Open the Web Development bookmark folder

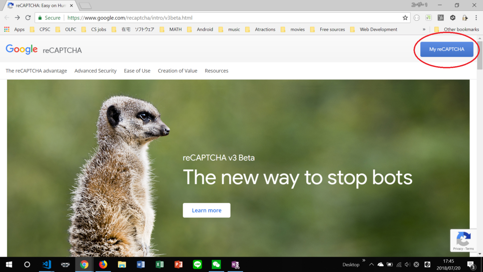coord(374,29)
